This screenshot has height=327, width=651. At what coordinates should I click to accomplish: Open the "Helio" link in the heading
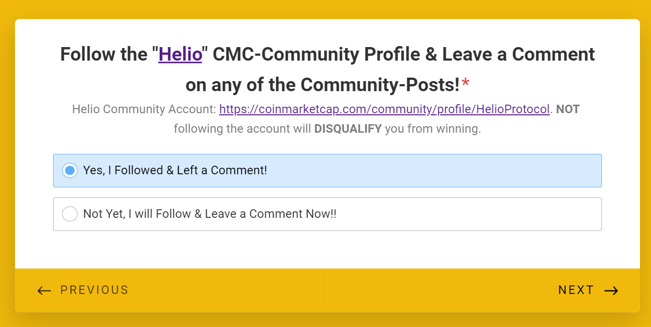point(180,54)
